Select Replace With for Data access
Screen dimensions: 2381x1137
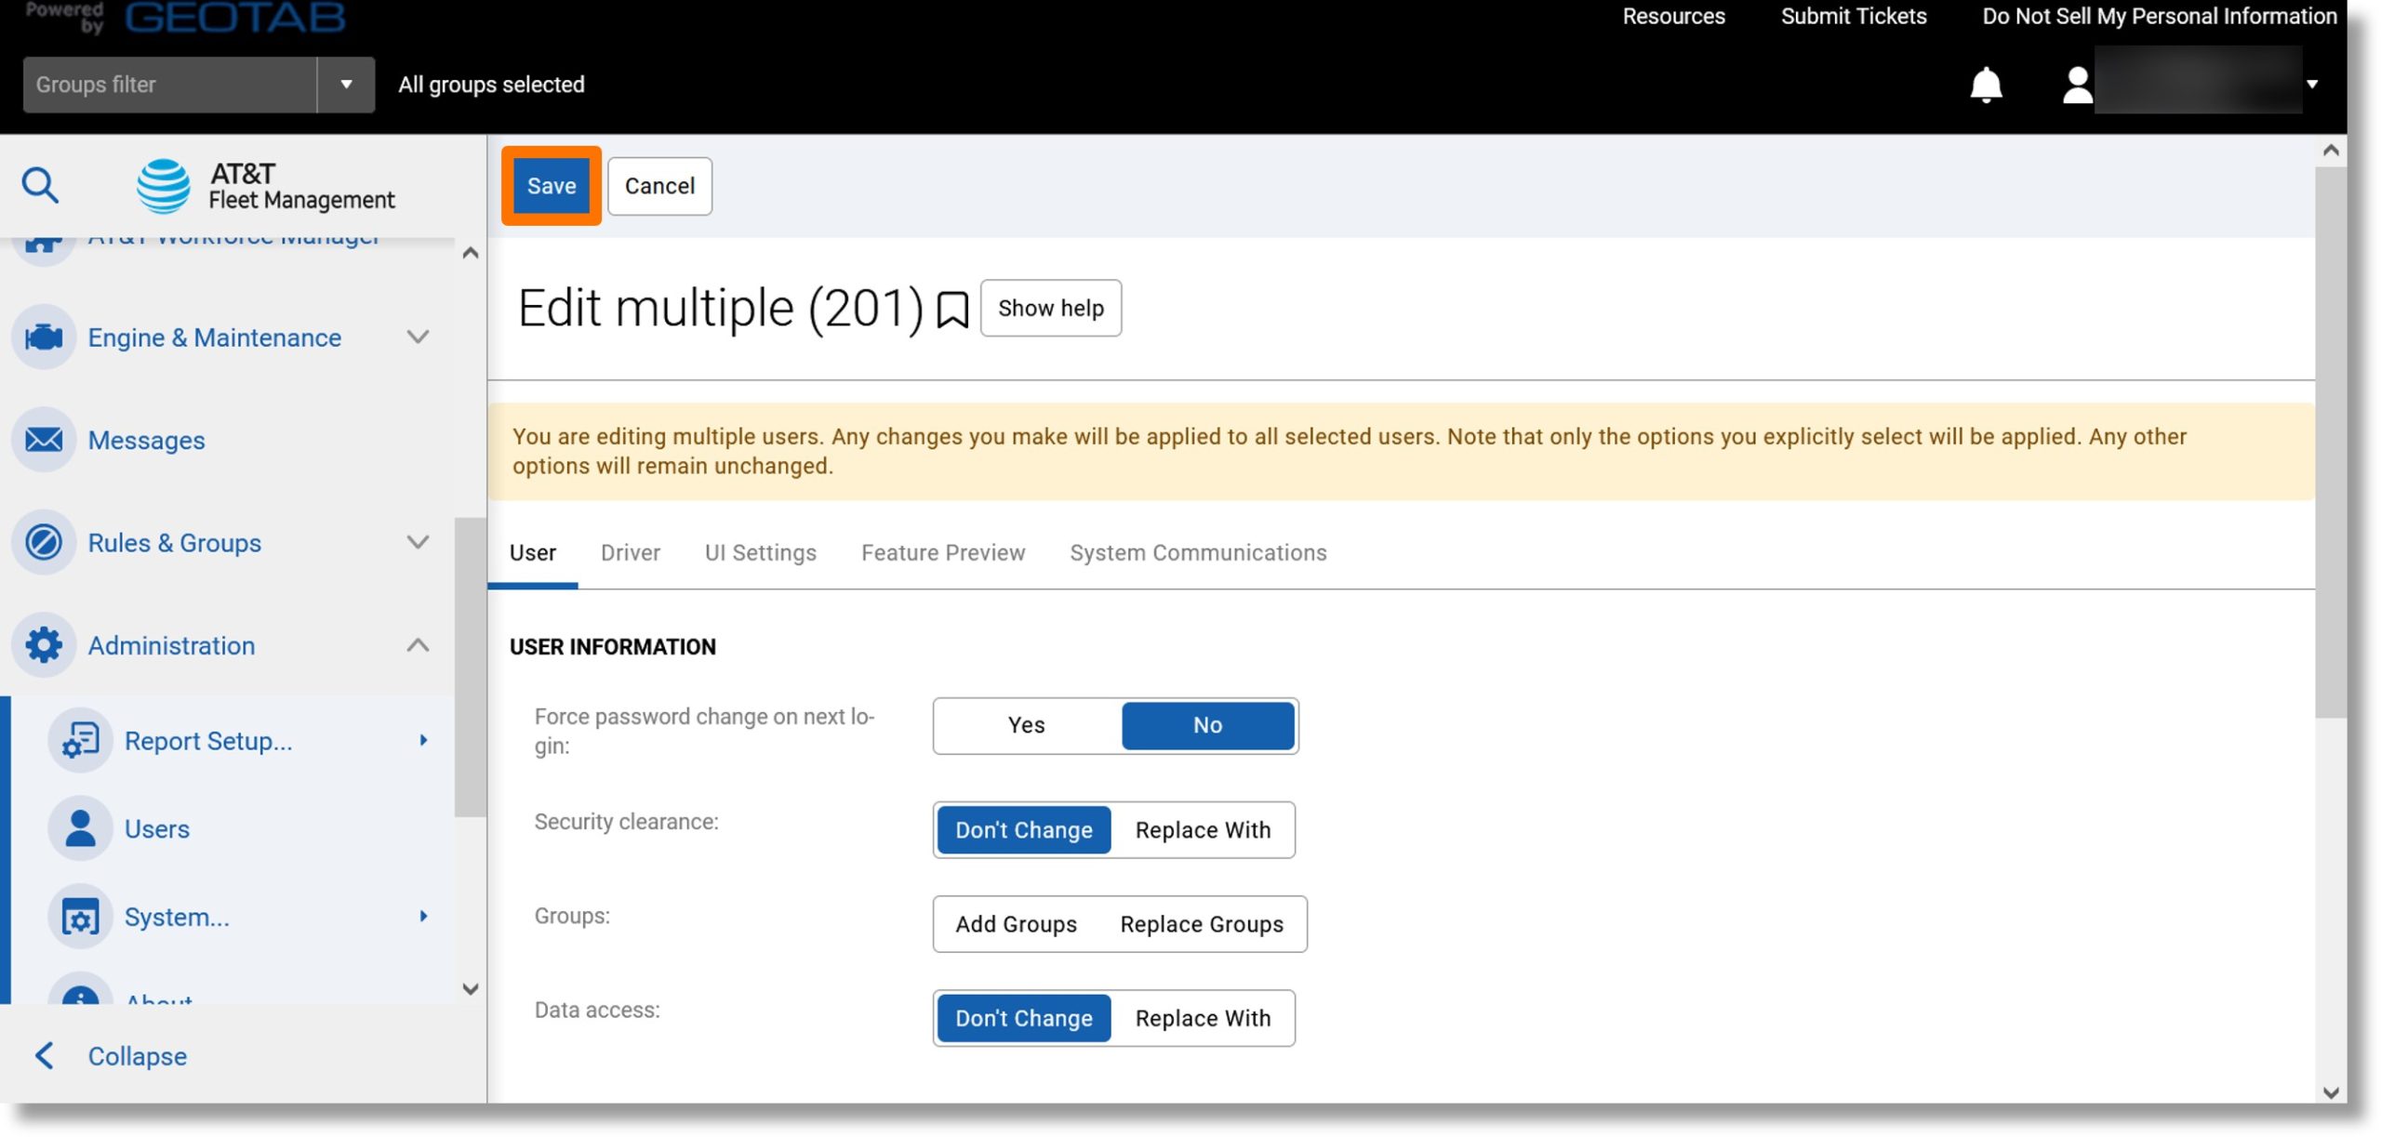(x=1203, y=1017)
